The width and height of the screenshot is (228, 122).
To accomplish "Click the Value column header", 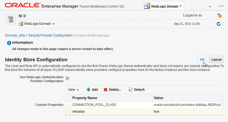I will pyautogui.click(x=187, y=98).
